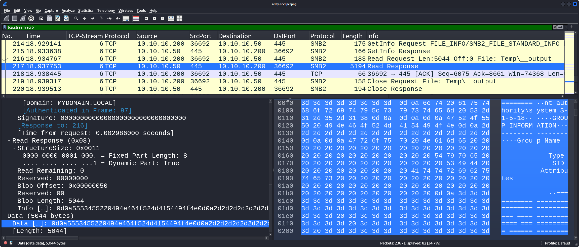Open the Find Packet magnifier
This screenshot has width=579, height=247.
(76, 18)
